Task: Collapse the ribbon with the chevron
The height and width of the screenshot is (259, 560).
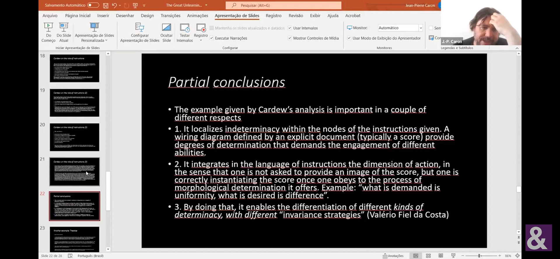Action: click(x=517, y=48)
